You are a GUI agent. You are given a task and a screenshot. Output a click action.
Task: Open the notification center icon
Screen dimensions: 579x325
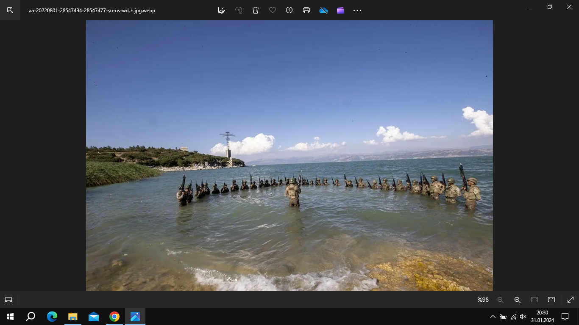565,317
